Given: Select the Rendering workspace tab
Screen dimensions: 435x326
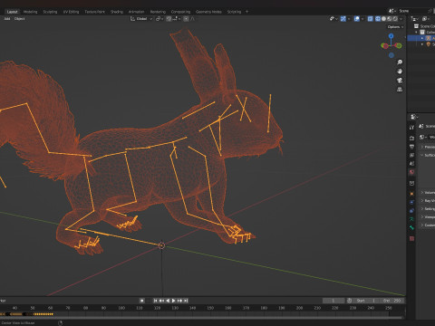Looking at the screenshot, I should pos(158,12).
